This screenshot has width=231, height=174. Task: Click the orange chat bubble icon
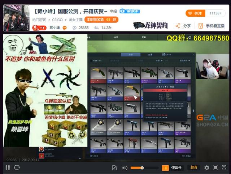coord(65,28)
